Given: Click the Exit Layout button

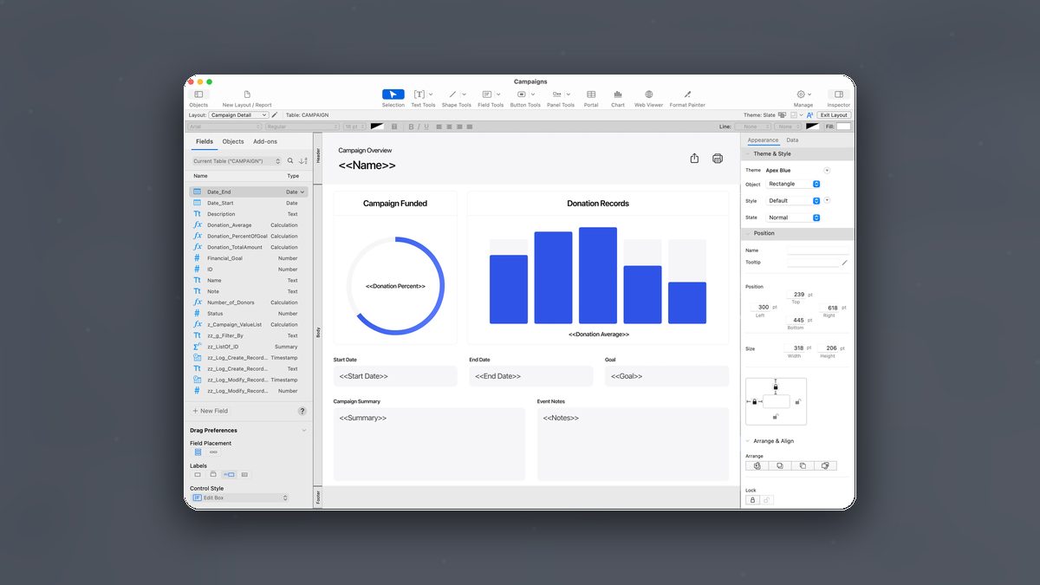Looking at the screenshot, I should [834, 114].
